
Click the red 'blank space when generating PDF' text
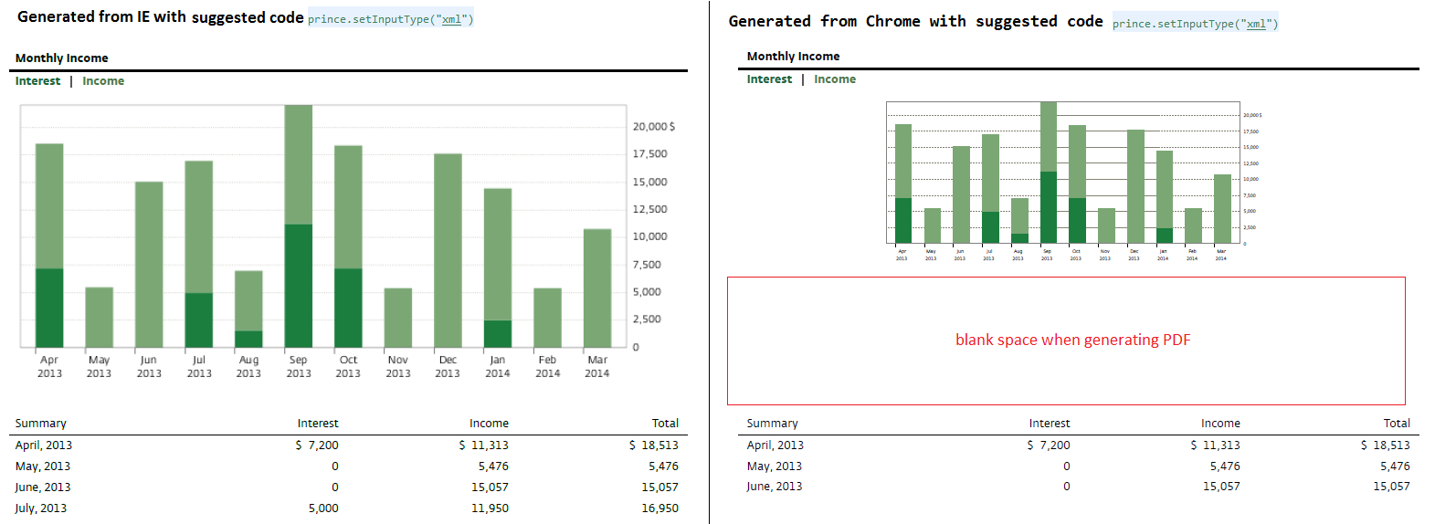1072,340
